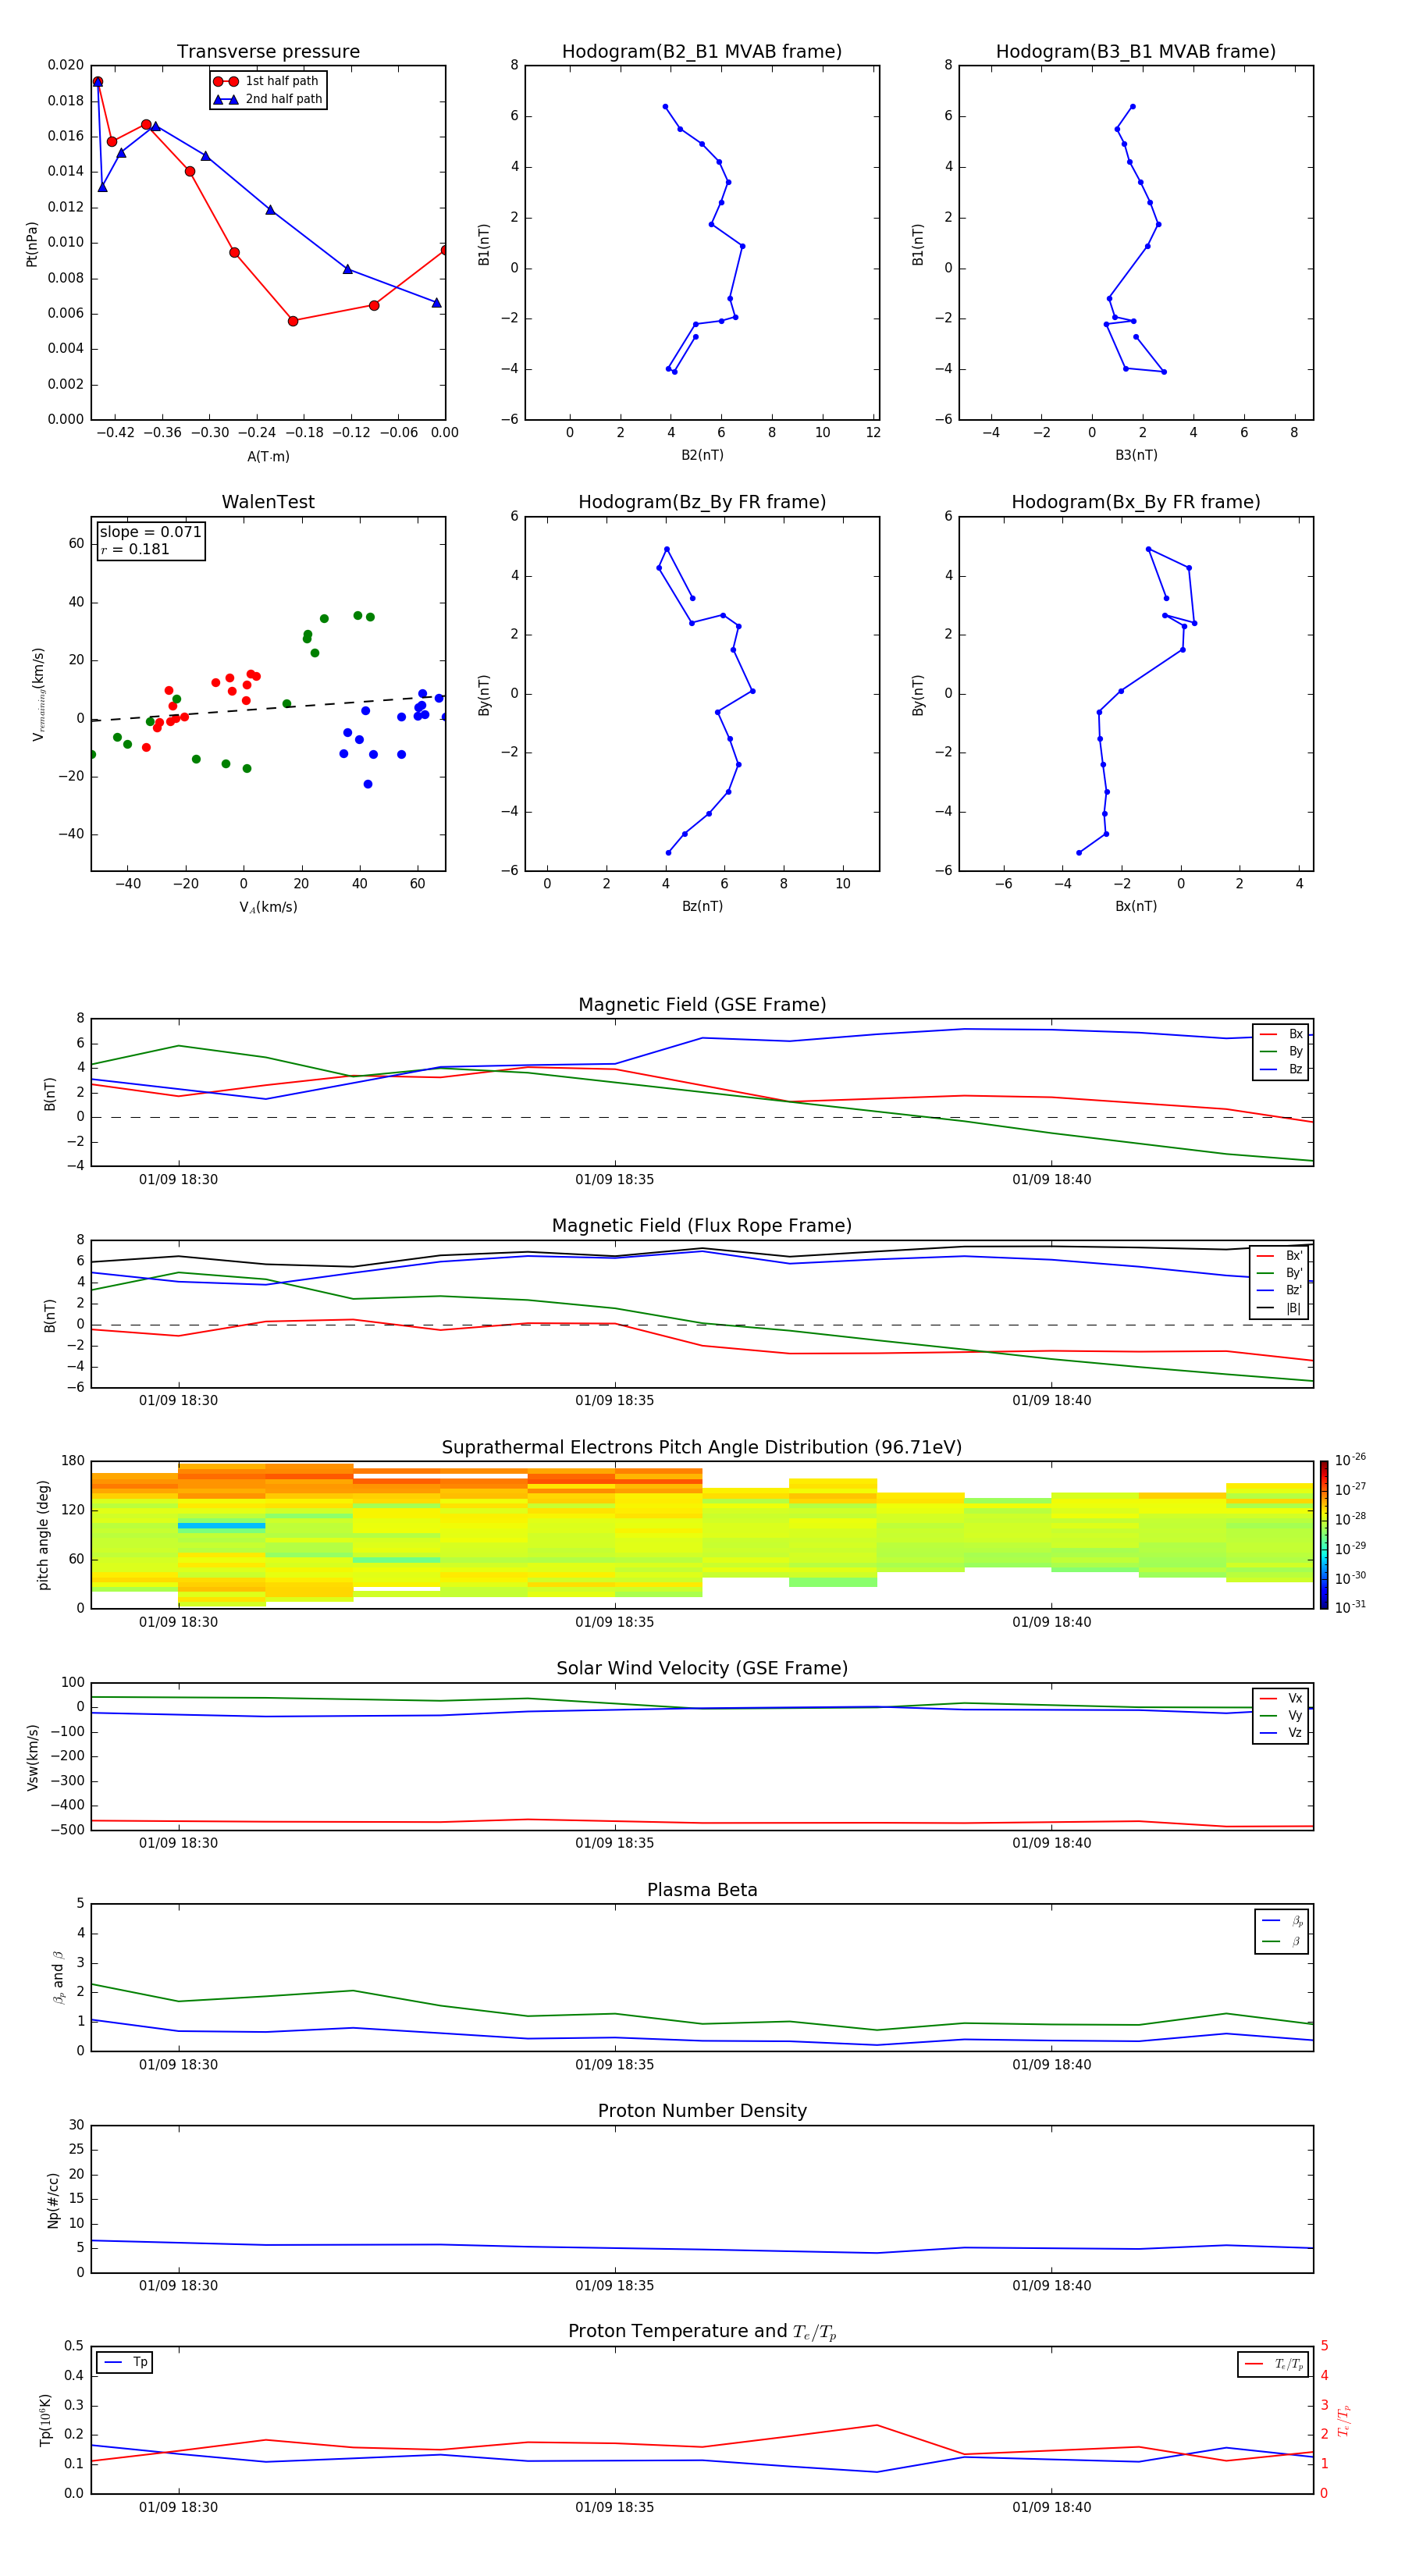Click the Pt(nPa) y-axis label

(x=32, y=244)
